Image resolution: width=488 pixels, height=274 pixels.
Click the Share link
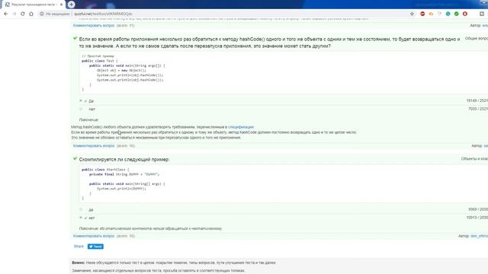tap(79, 247)
